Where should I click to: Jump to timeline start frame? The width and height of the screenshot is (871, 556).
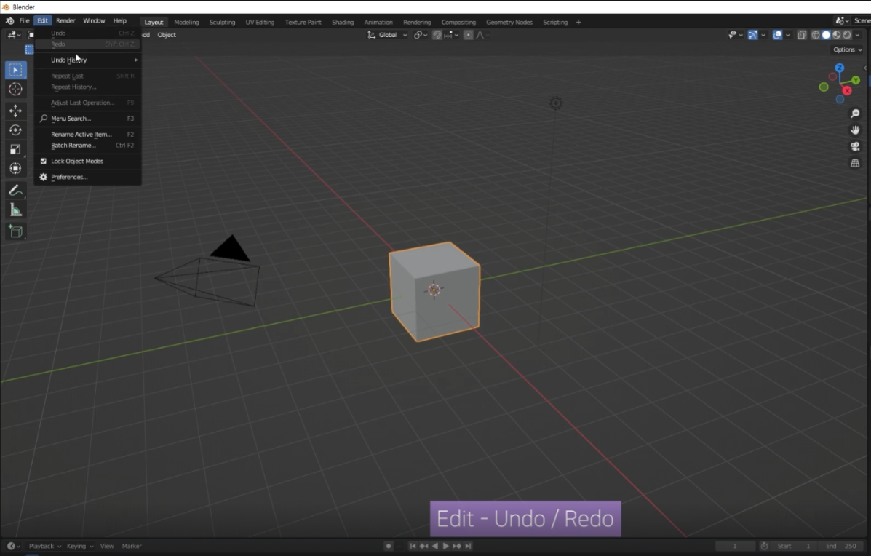click(413, 546)
